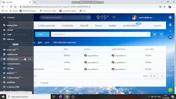Click the right panel search magnifier icon

click(170, 31)
